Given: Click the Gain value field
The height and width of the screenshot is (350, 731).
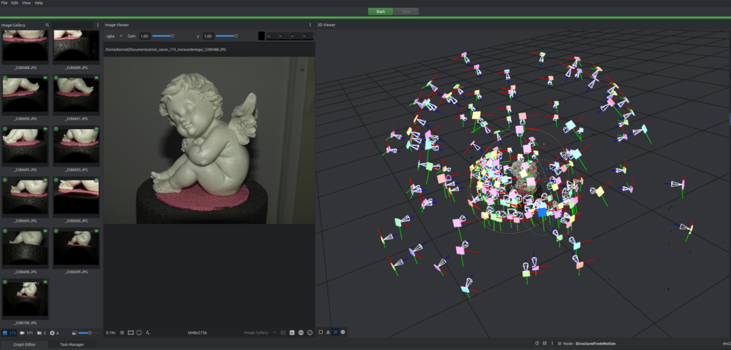Looking at the screenshot, I should [x=144, y=36].
